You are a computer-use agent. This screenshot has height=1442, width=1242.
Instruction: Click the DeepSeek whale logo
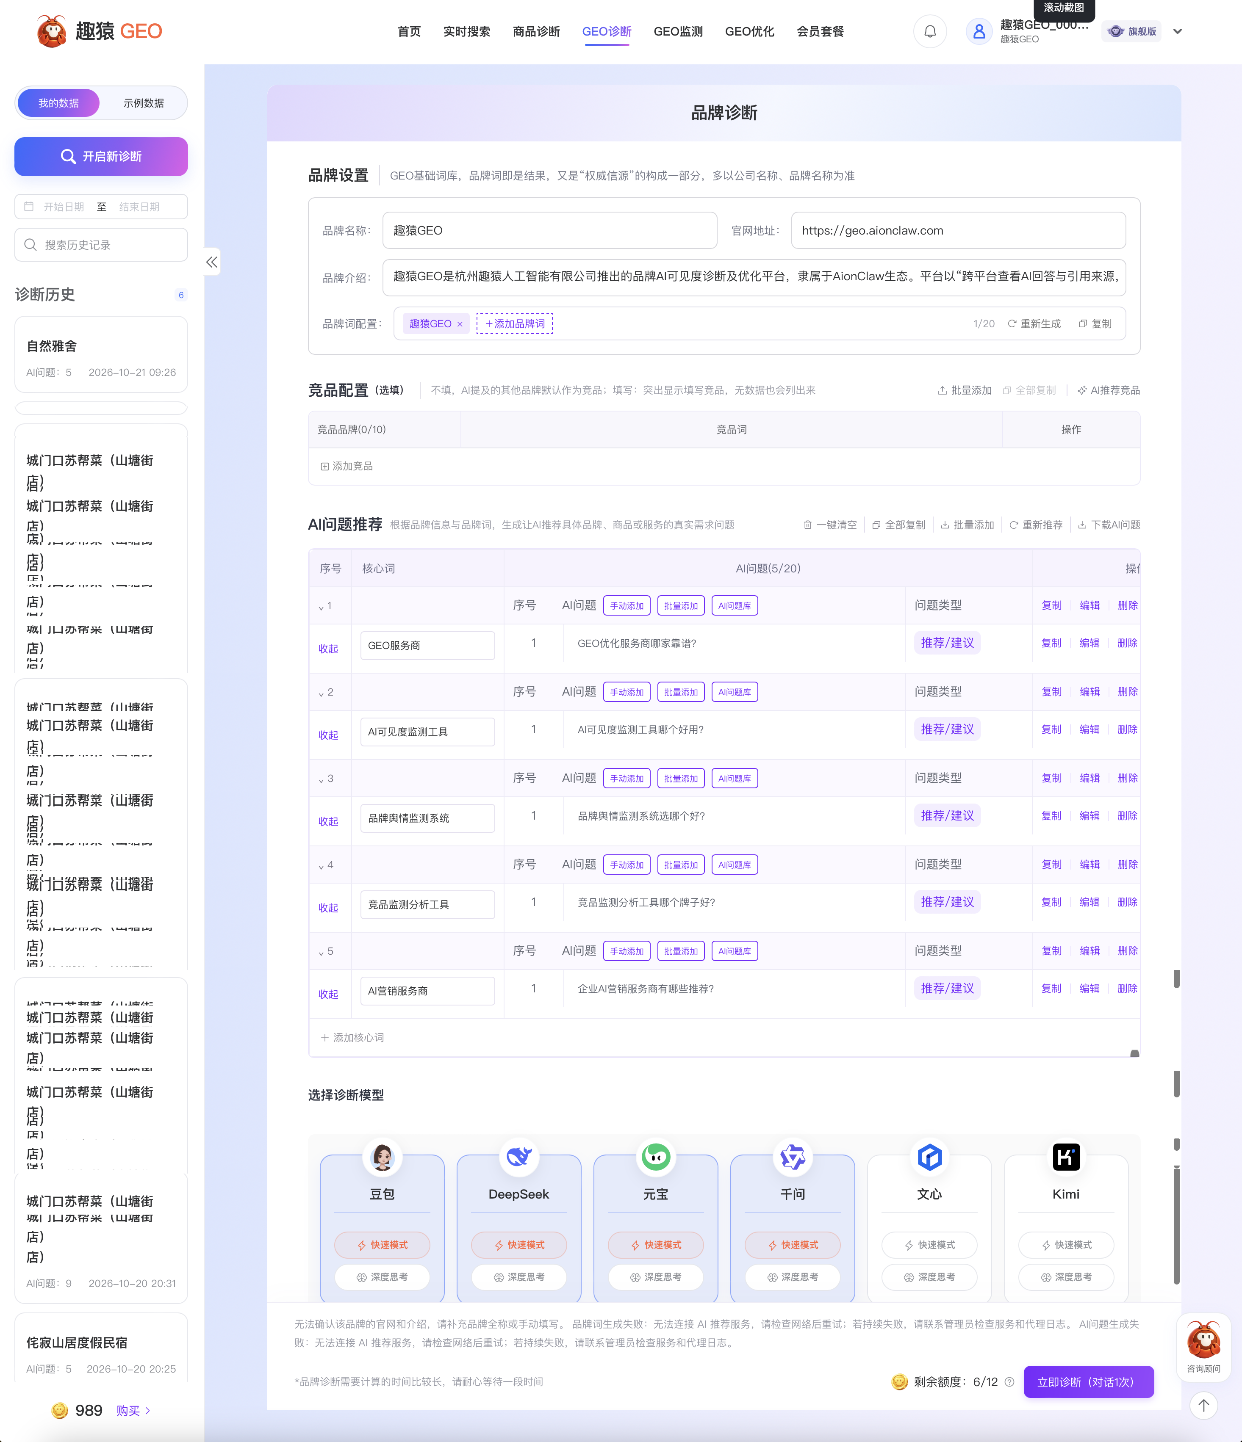point(518,1157)
